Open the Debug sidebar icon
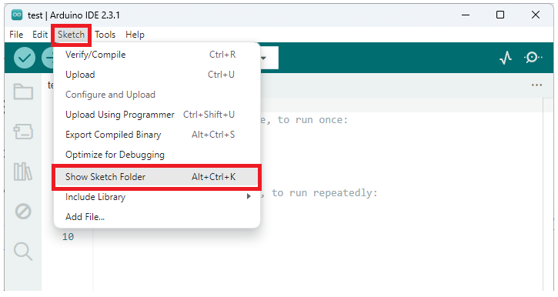 pyautogui.click(x=23, y=212)
